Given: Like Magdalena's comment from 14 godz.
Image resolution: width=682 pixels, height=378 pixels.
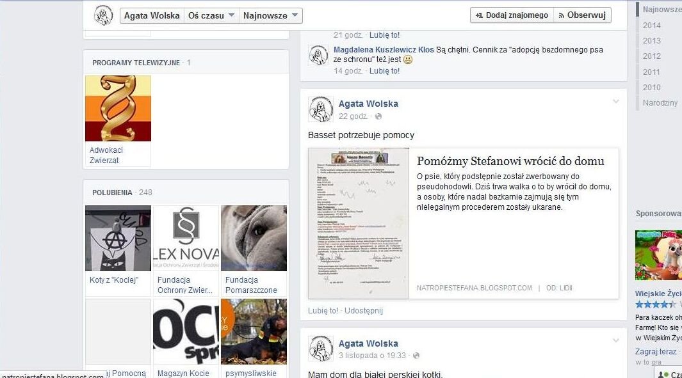Looking at the screenshot, I should 384,71.
